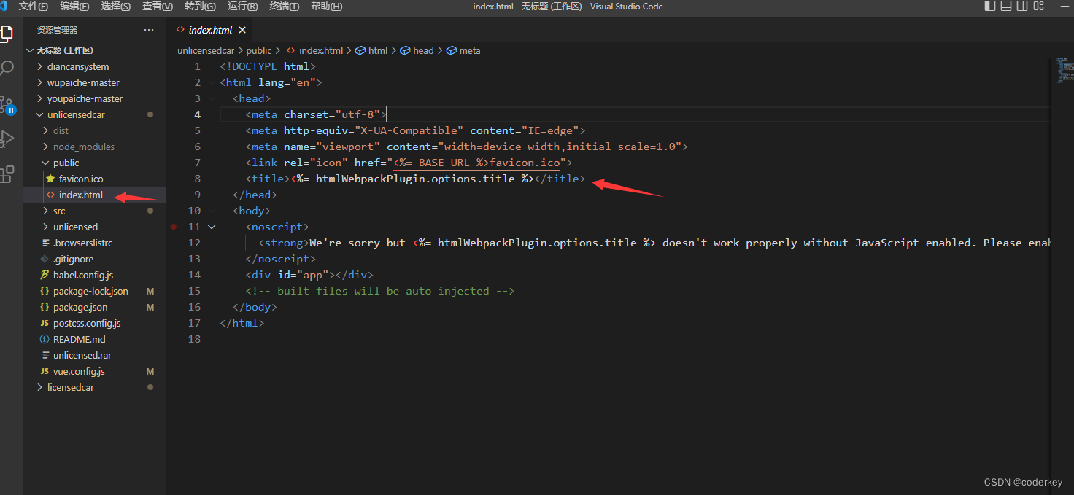Image resolution: width=1074 pixels, height=495 pixels.
Task: Open the 终端 menu
Action: tap(285, 7)
